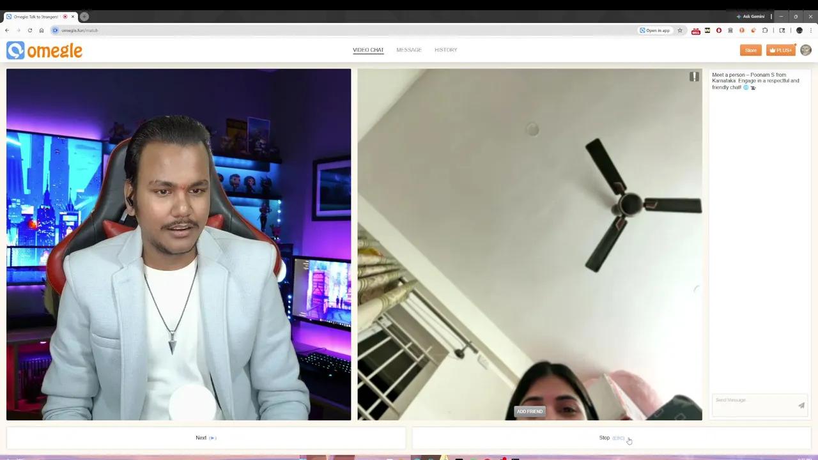This screenshot has width=818, height=460.
Task: Report the stranger using the exclamation icon
Action: pos(694,77)
